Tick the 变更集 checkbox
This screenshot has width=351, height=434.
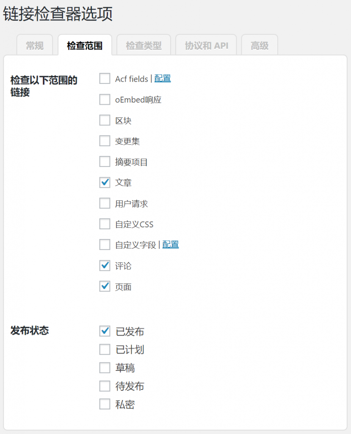(105, 141)
